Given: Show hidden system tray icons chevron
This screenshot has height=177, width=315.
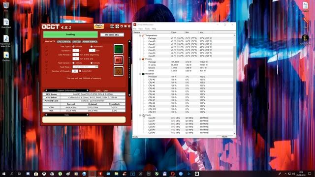Looking at the screenshot, I should (x=285, y=174).
